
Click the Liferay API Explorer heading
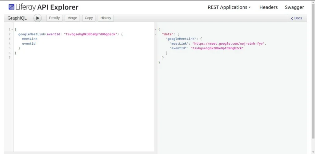click(x=43, y=7)
